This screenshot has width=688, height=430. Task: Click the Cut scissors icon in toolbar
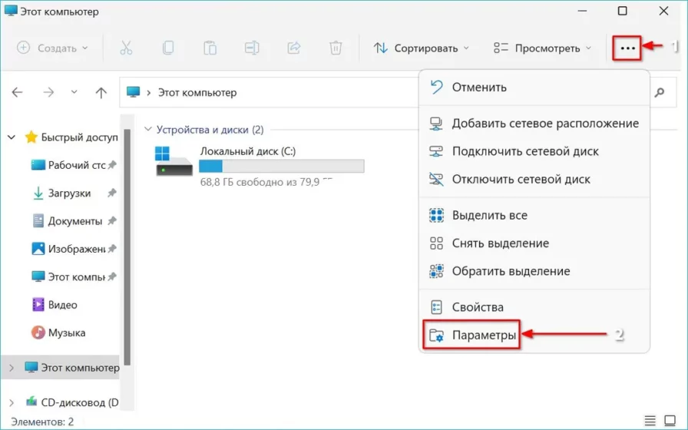click(126, 48)
